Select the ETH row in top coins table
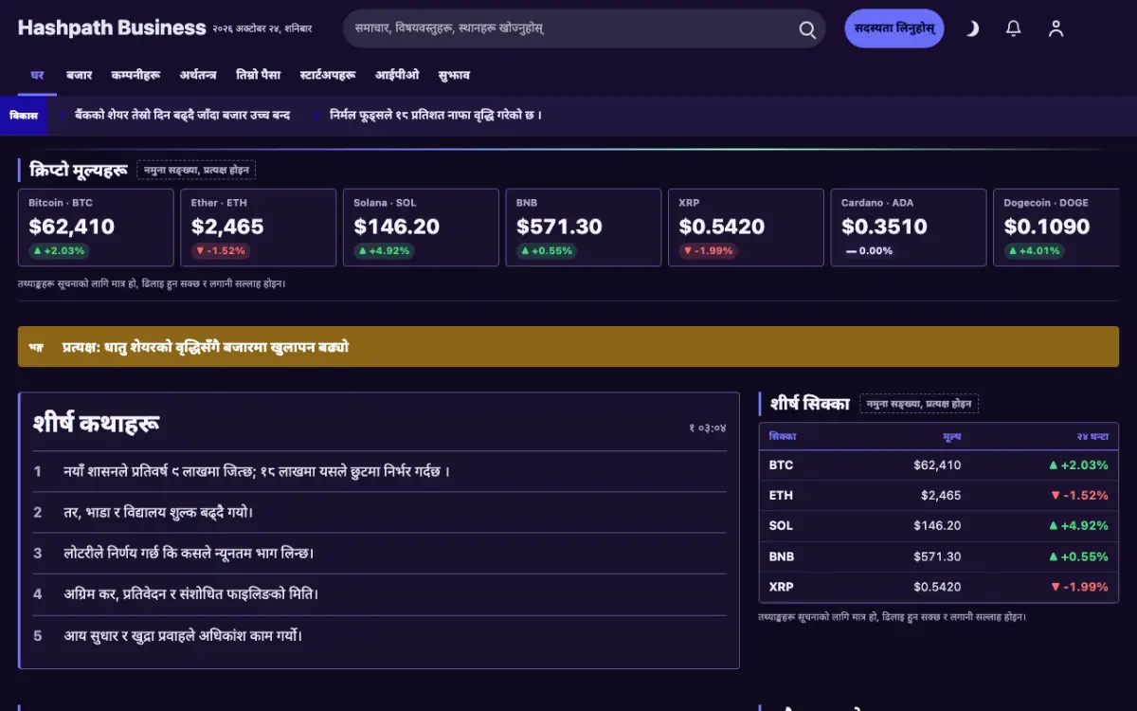Viewport: 1137px width, 711px height. point(938,495)
